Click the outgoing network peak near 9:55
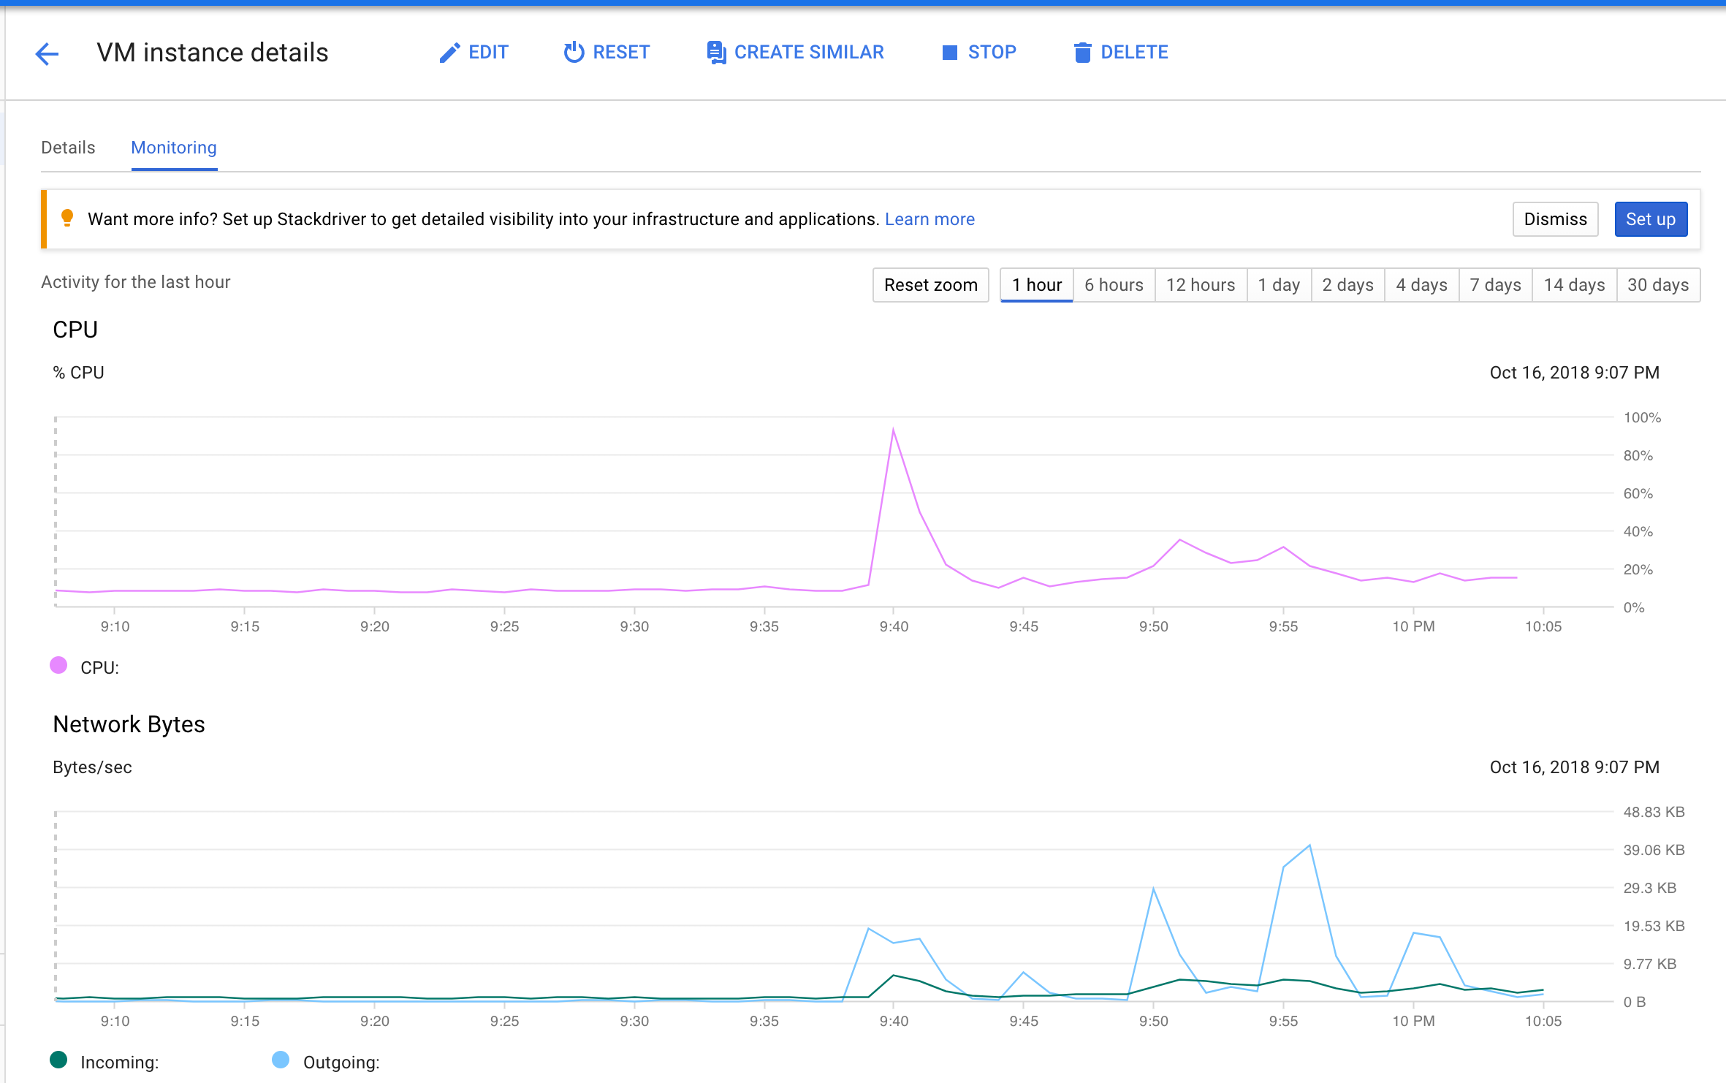Viewport: 1726px width, 1083px height. click(x=1309, y=845)
